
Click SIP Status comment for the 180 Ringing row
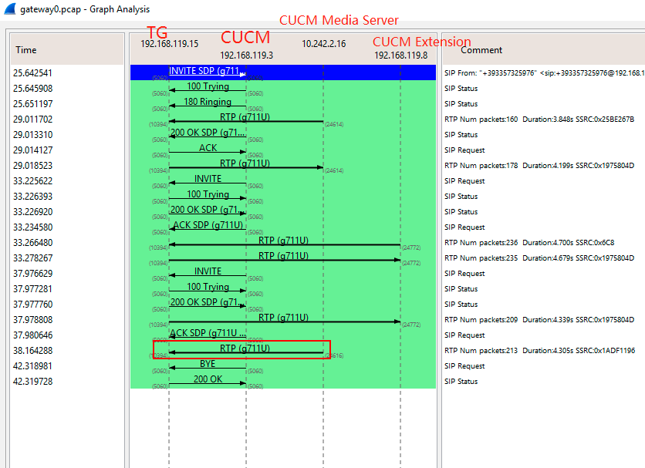461,104
